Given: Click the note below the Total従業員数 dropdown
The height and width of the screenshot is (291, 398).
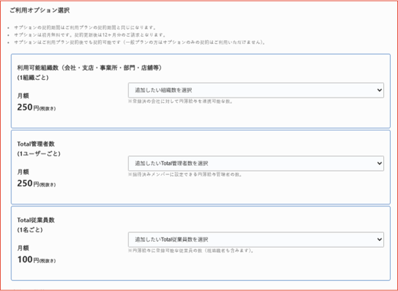Looking at the screenshot, I should [191, 250].
